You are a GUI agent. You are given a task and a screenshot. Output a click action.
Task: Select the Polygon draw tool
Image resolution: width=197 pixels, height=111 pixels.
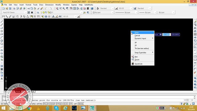(x=2, y=31)
